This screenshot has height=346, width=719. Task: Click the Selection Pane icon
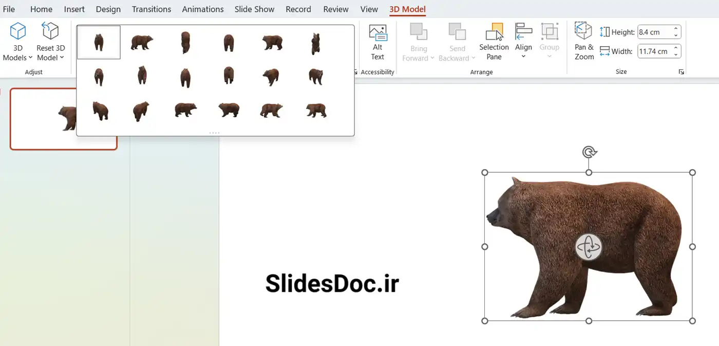[x=494, y=41]
